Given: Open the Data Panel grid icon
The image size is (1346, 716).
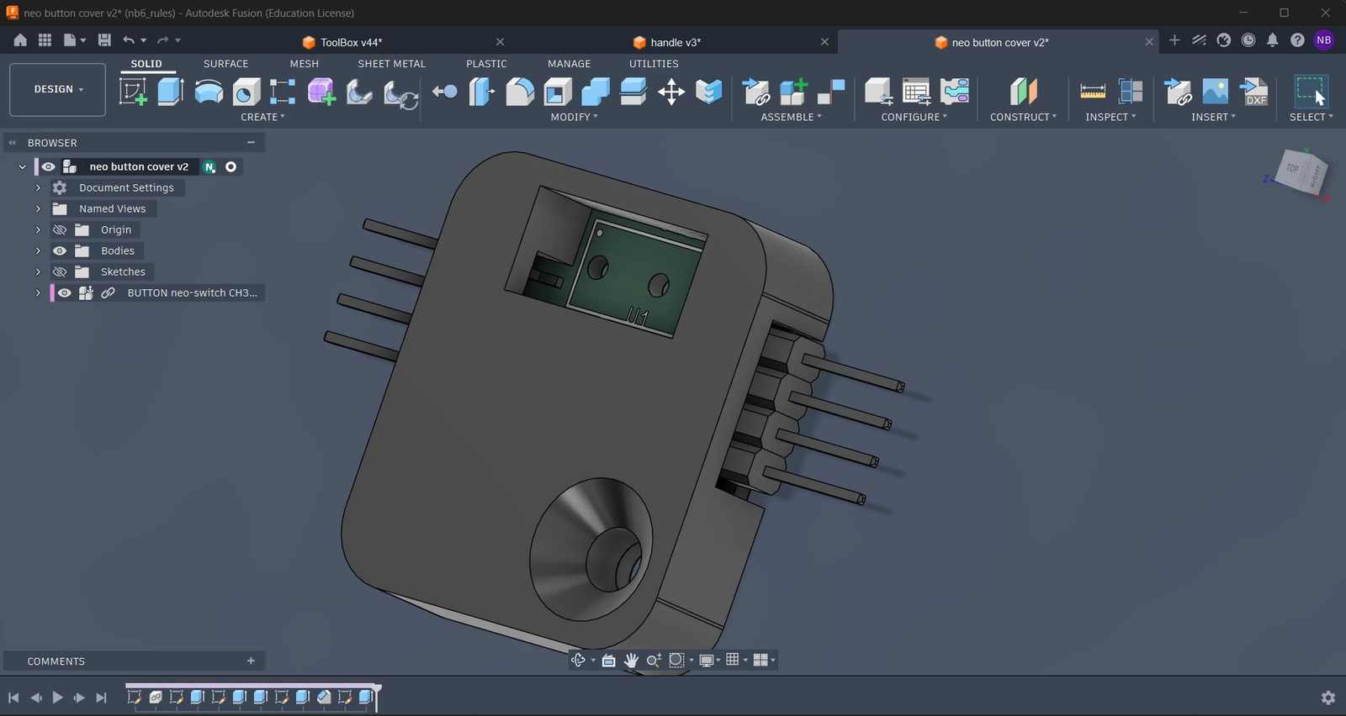Looking at the screenshot, I should coord(45,39).
